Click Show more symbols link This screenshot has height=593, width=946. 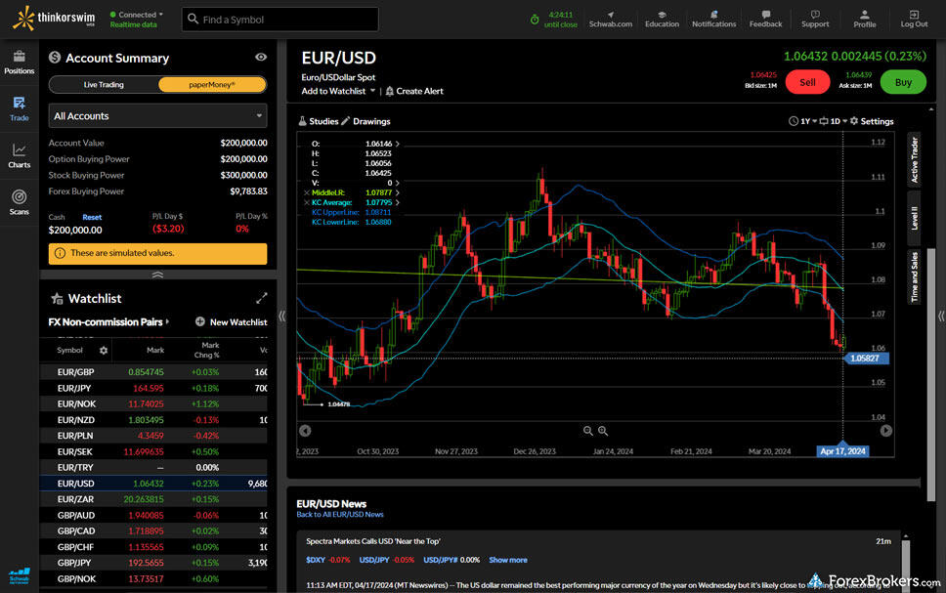point(508,560)
